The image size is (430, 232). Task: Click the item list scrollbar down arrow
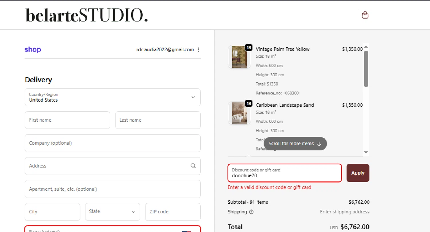[366, 152]
